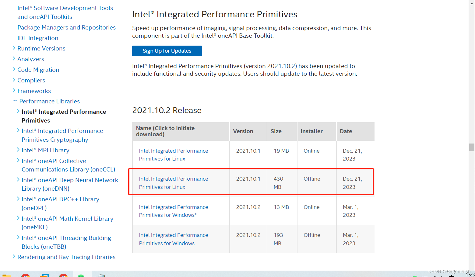The width and height of the screenshot is (475, 277).
Task: Select version 2021.10.1 in the 430 MB row
Action: [x=248, y=179]
